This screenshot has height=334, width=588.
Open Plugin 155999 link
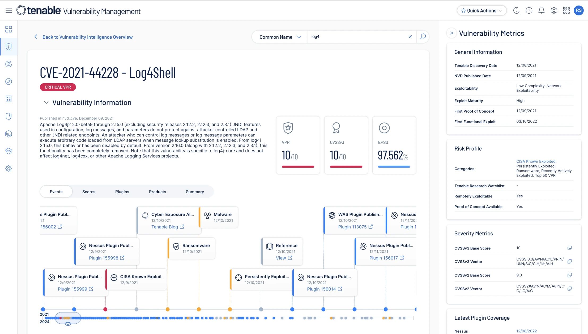75,289
